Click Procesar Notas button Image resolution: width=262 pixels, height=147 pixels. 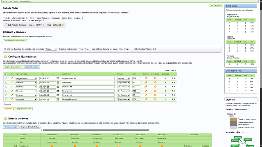tap(11, 127)
